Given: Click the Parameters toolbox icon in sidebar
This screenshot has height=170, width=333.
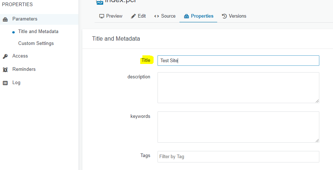Looking at the screenshot, I should [x=5, y=19].
